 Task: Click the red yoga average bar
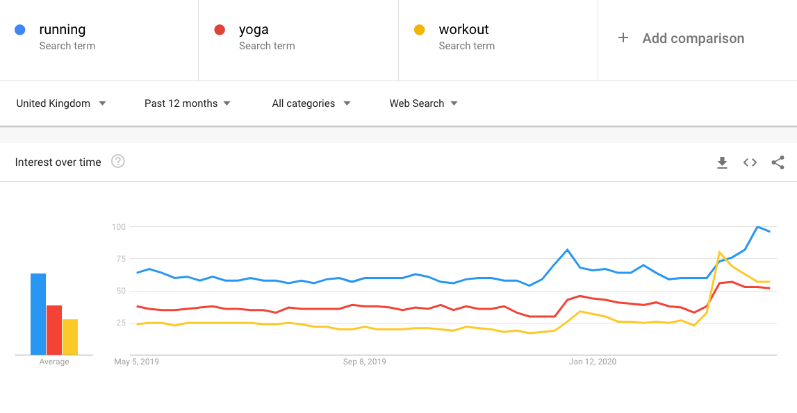point(54,330)
